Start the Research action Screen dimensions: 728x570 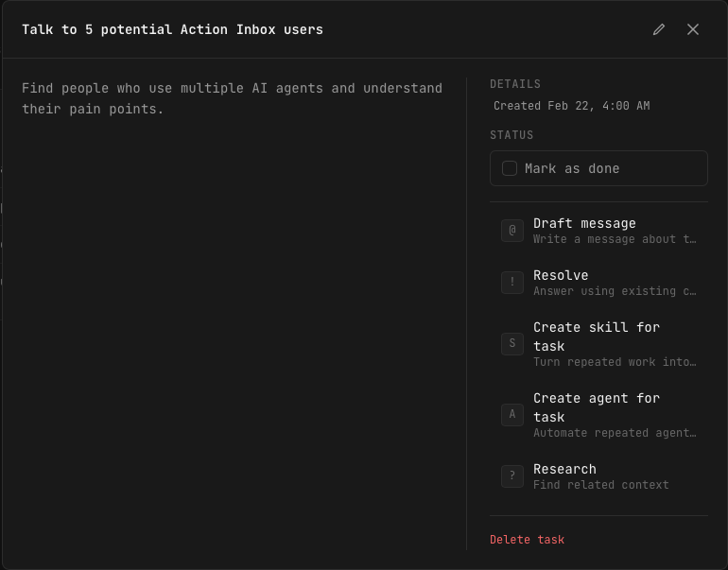click(x=598, y=476)
